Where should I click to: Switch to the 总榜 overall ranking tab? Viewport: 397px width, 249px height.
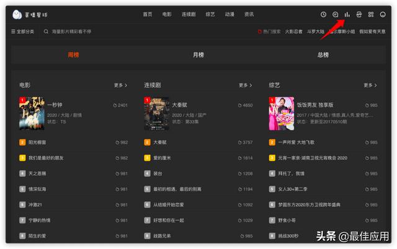[323, 55]
